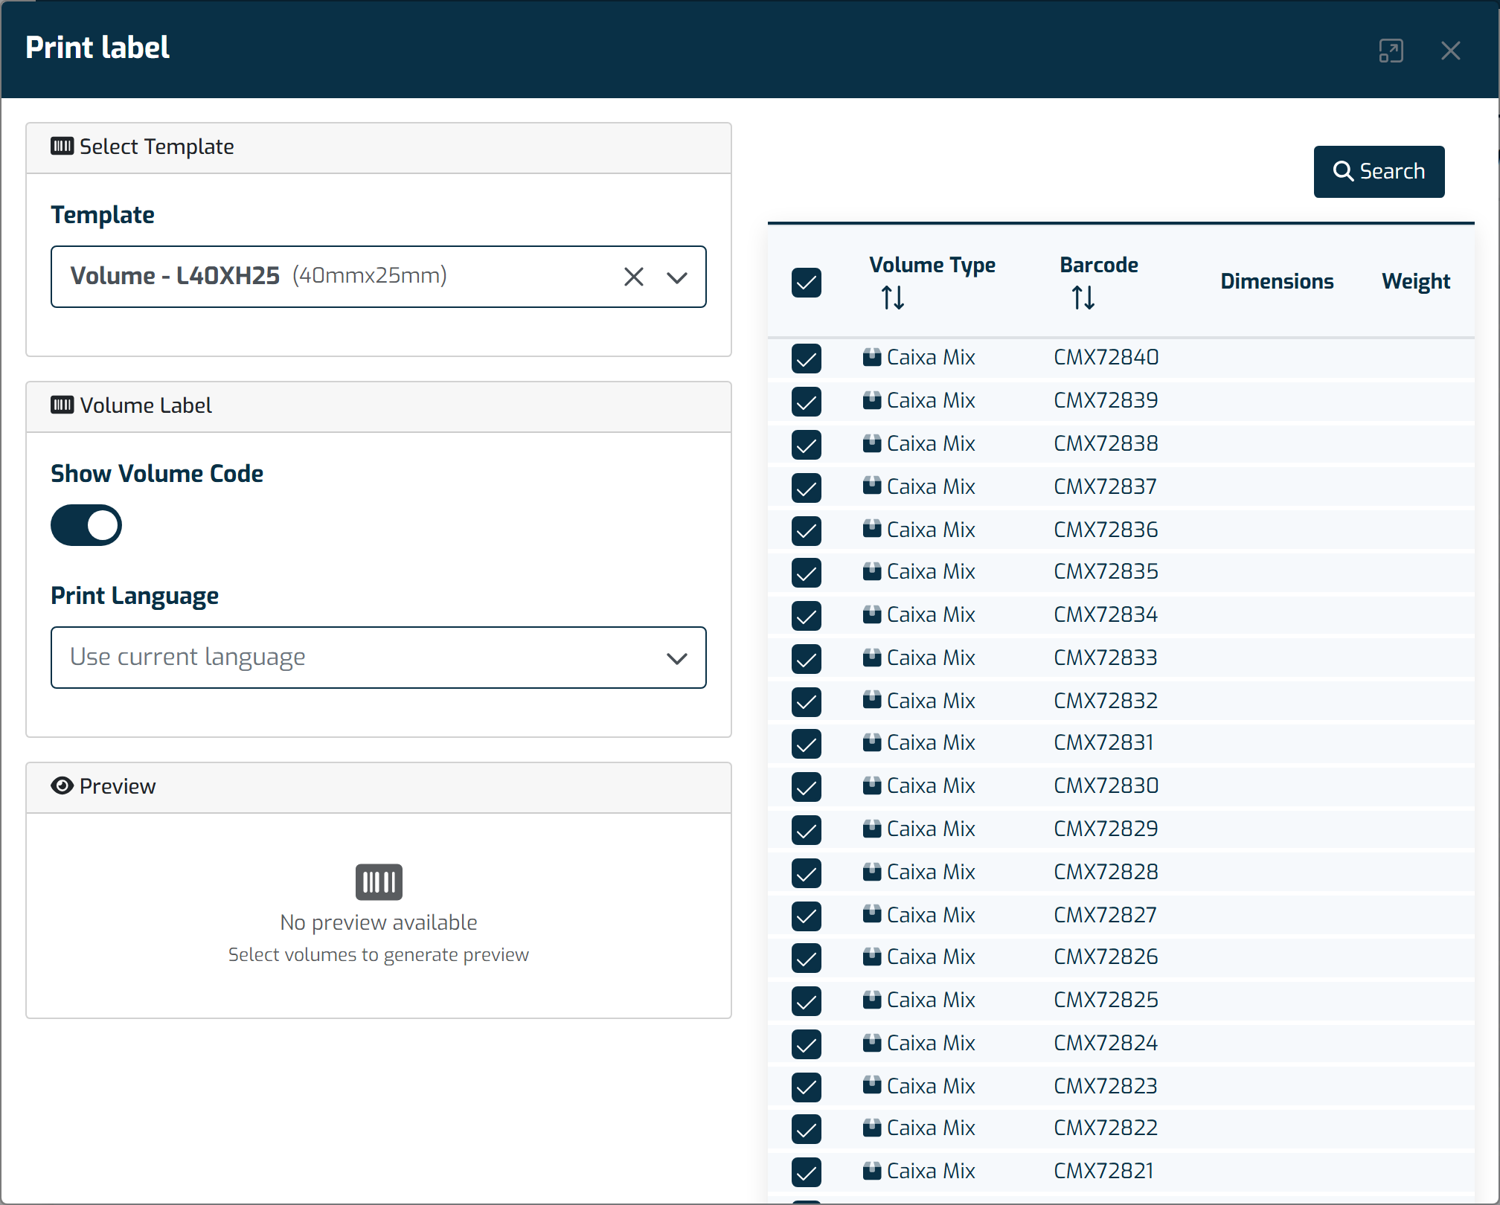Uncheck the row CMX72822 checkbox
Viewport: 1500px width, 1205px height.
tap(807, 1129)
